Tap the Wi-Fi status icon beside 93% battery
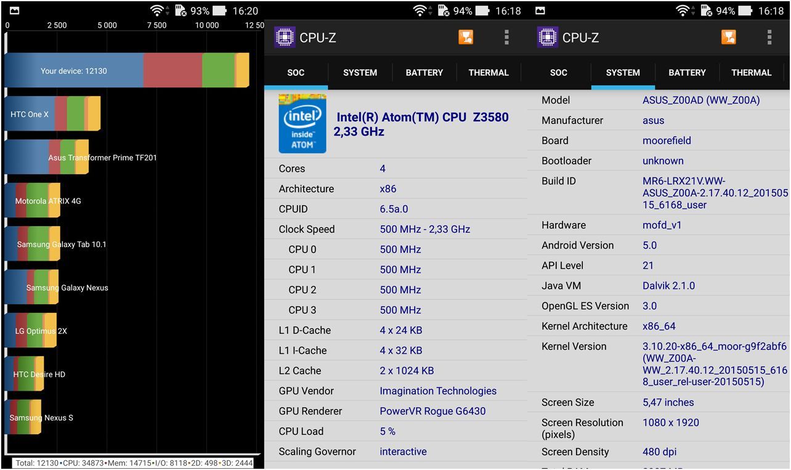791x470 pixels. 158,10
